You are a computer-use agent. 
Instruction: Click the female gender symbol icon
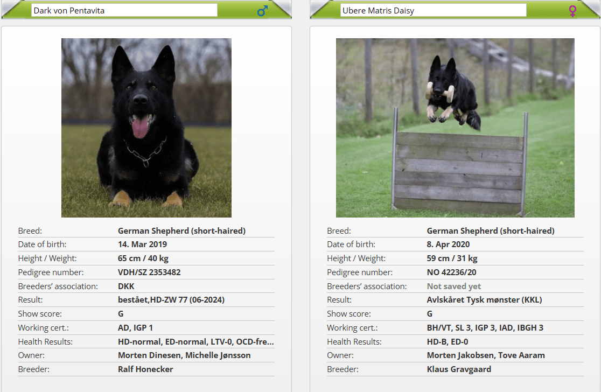click(x=572, y=11)
